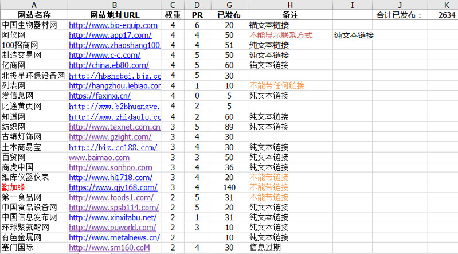Select the 不能带任何链接 note cell
Screen dimensions: 458x254
pyautogui.click(x=290, y=85)
